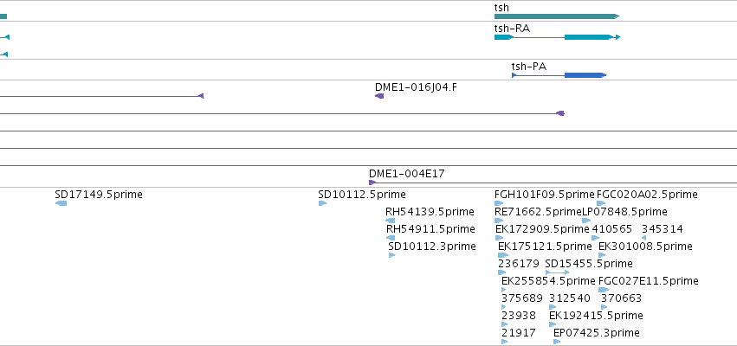Select the SD10112.3prime EST arrow
This screenshot has width=737, height=346.
pyautogui.click(x=392, y=255)
